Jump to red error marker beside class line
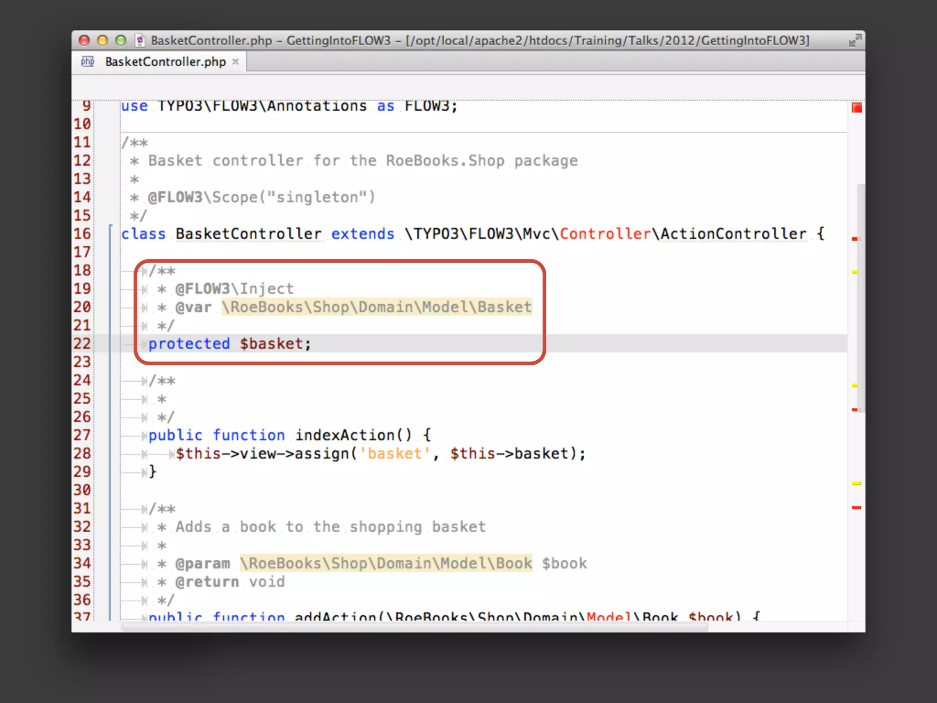 854,238
